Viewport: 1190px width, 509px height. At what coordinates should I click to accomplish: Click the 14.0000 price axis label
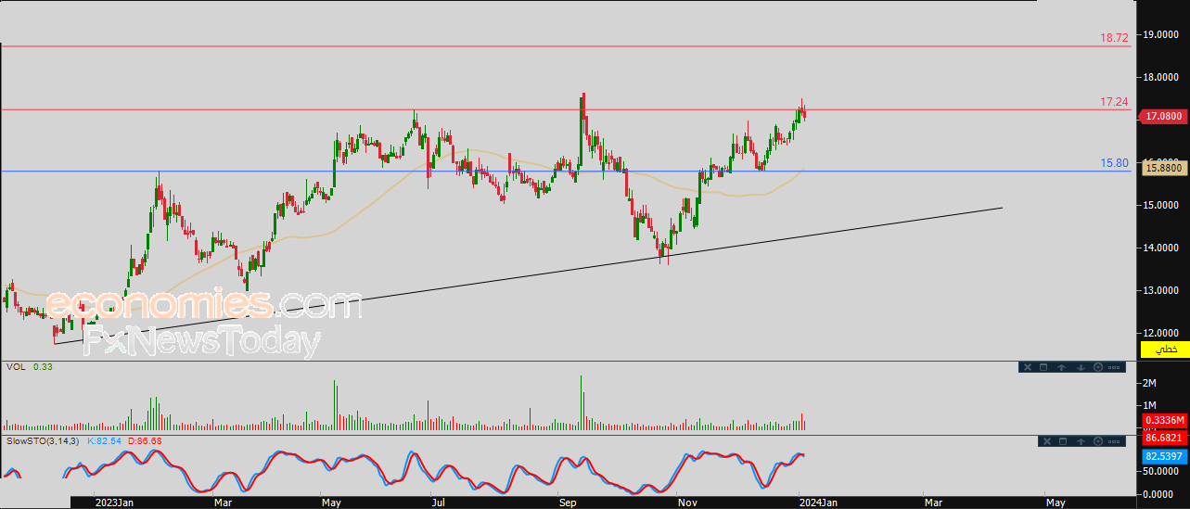tap(1163, 248)
